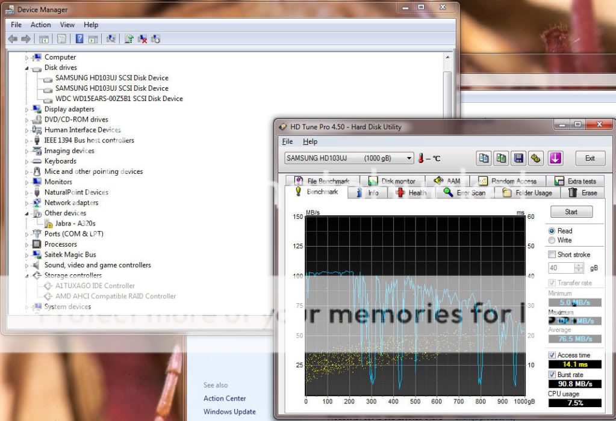Open the Action menu in Device Manager

tap(40, 25)
